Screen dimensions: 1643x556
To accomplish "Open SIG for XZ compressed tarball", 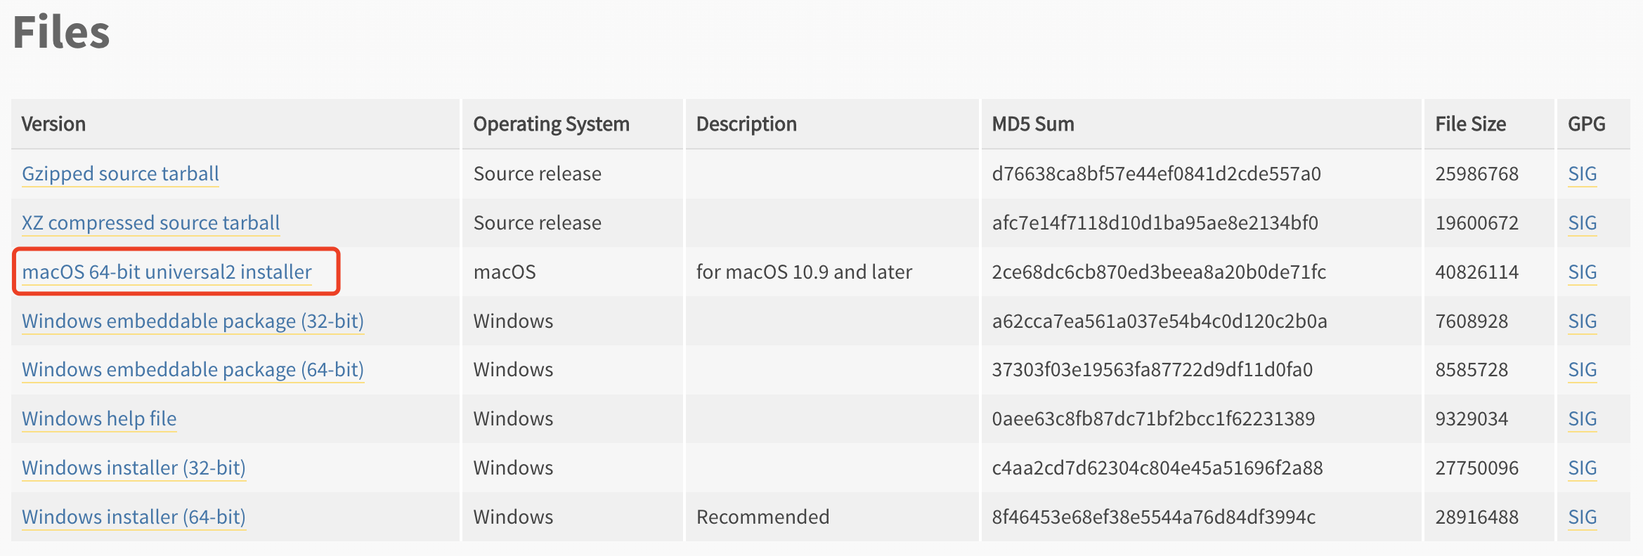I will tap(1582, 223).
